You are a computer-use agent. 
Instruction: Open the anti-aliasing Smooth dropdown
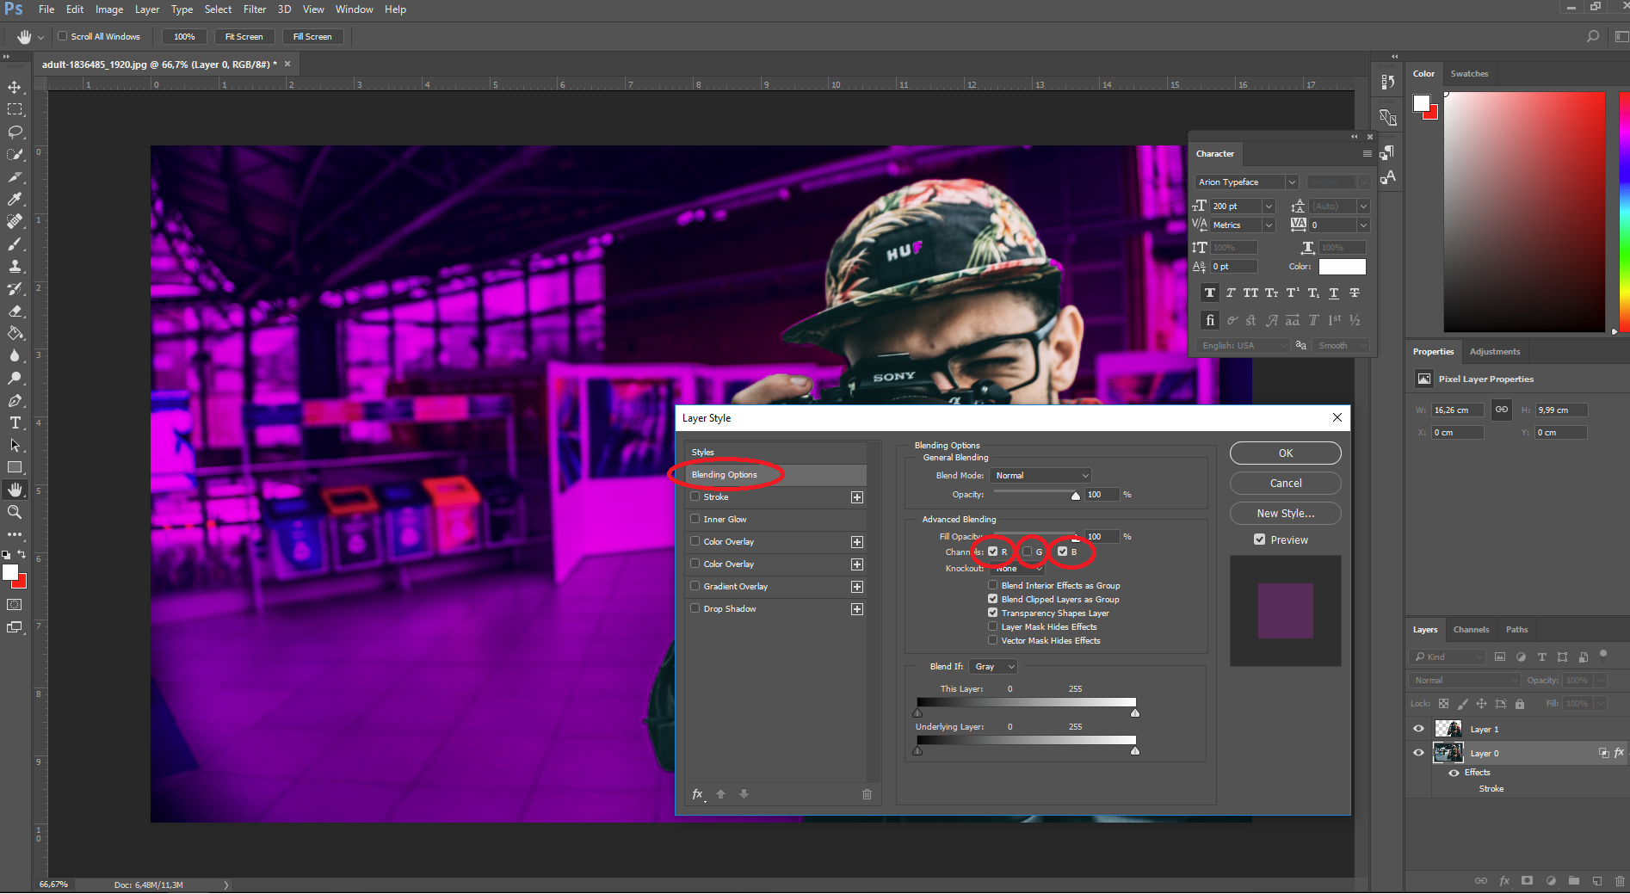click(x=1341, y=346)
